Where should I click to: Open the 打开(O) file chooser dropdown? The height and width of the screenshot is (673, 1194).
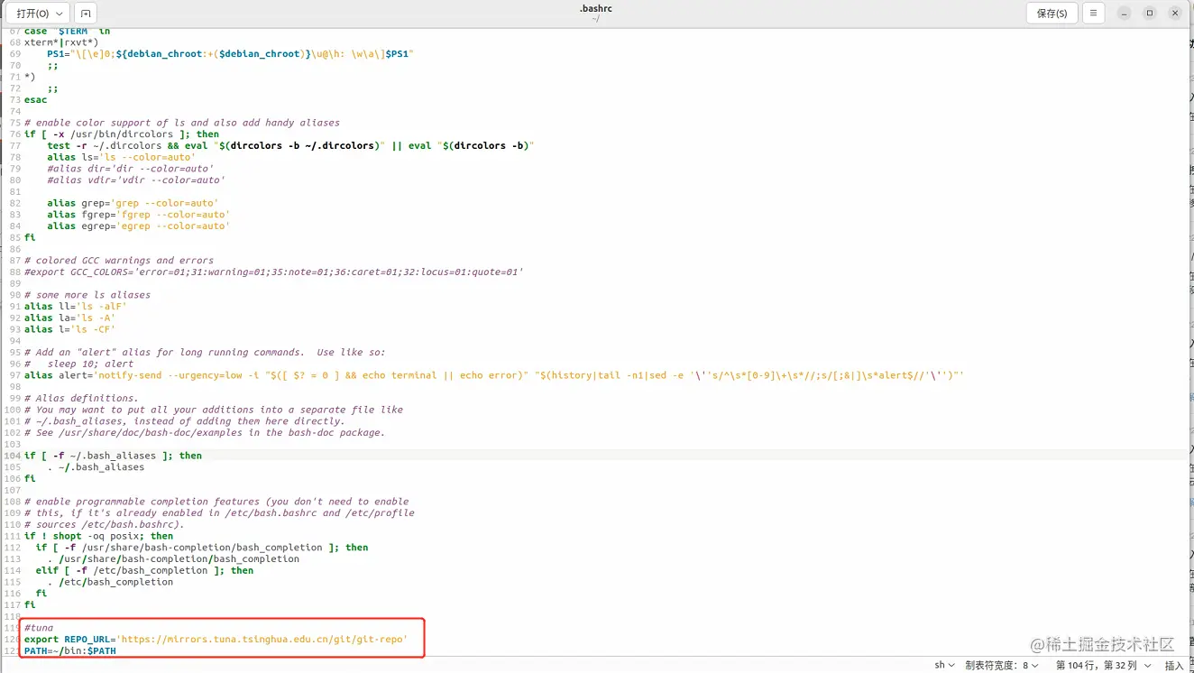tap(38, 14)
